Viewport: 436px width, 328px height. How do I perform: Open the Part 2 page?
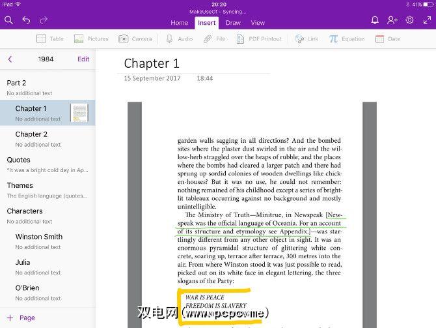(x=48, y=87)
